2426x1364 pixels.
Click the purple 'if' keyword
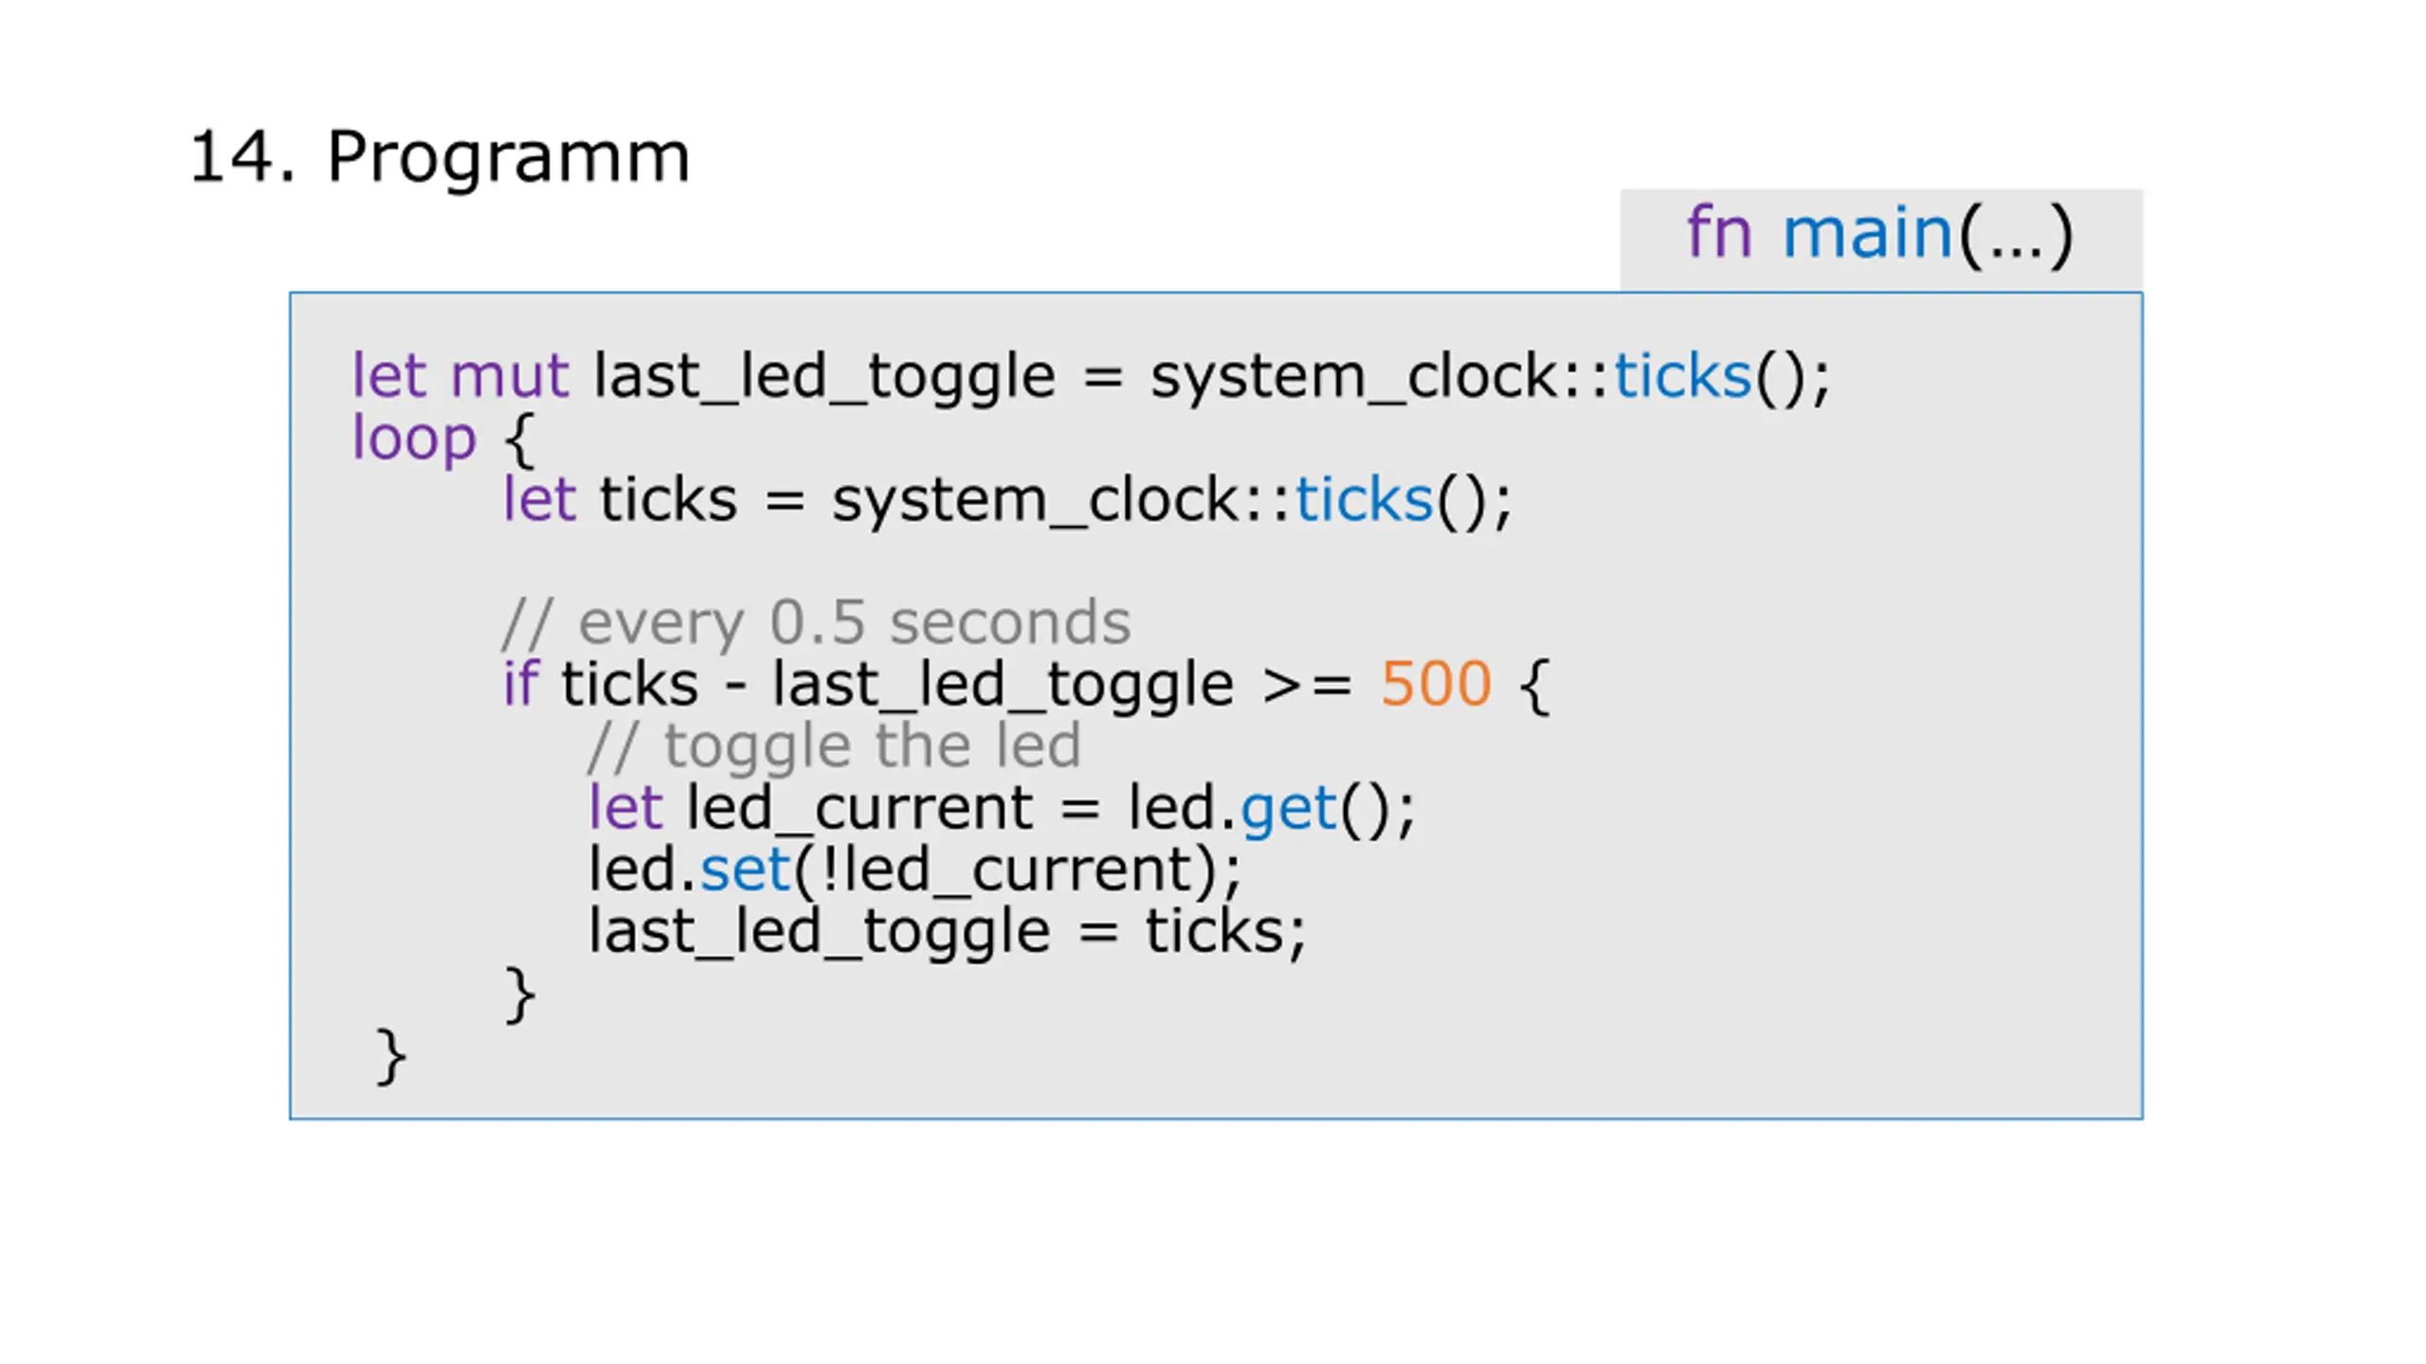coord(521,684)
